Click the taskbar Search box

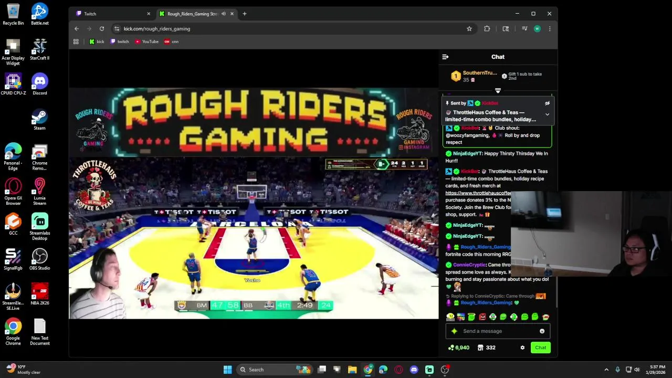[x=274, y=370]
